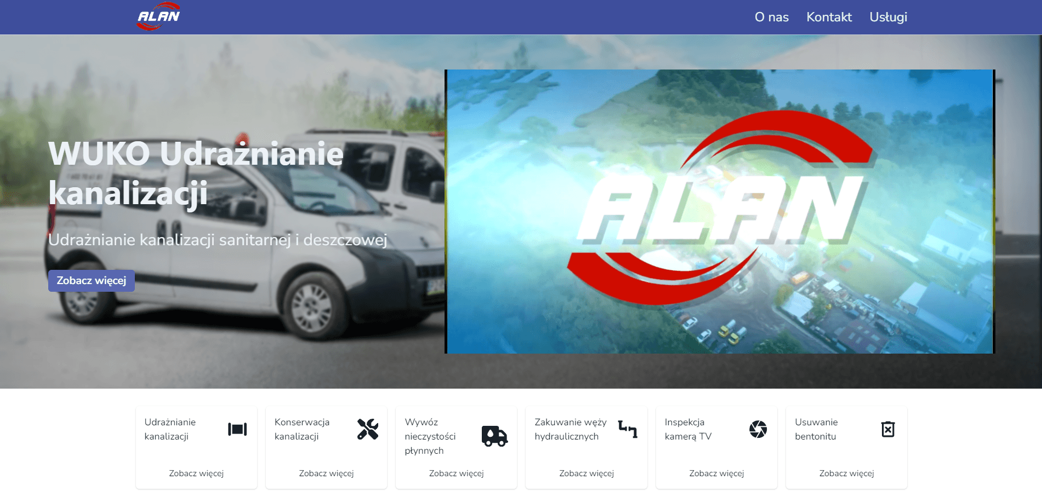Image resolution: width=1042 pixels, height=497 pixels.
Task: Click Zobacz więcej under Udrażnianie kanalizacji
Action: pos(196,473)
